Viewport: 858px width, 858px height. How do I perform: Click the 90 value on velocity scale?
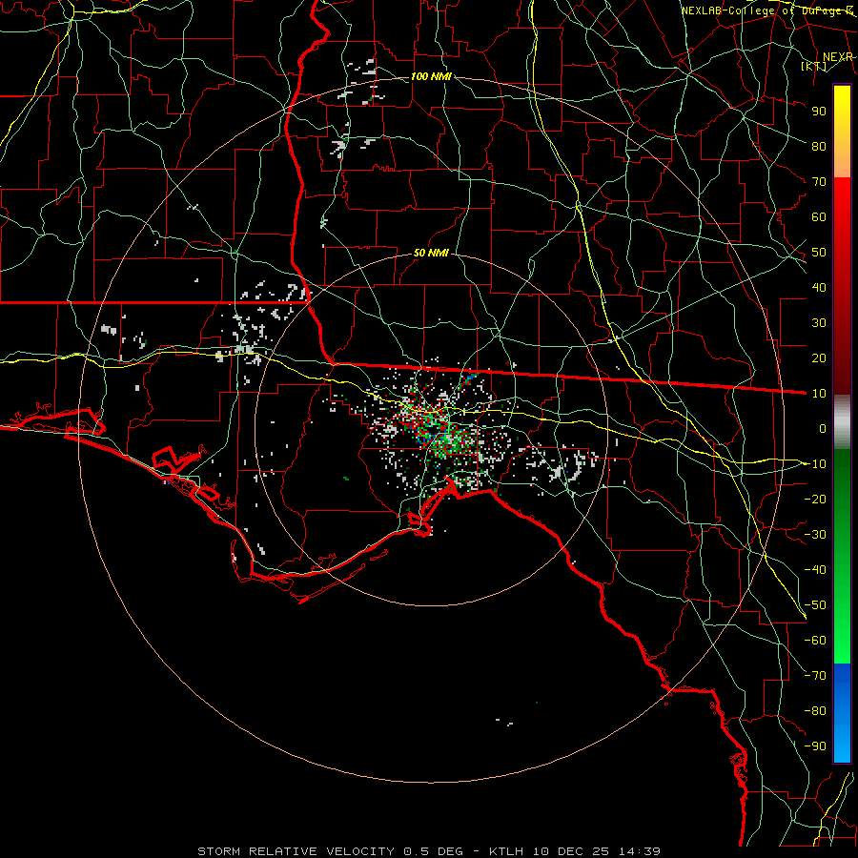click(x=819, y=112)
